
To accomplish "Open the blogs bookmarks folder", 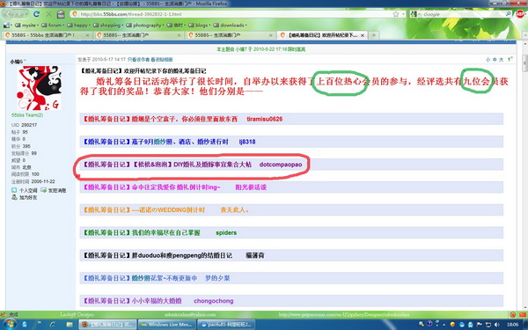I will pos(200,26).
